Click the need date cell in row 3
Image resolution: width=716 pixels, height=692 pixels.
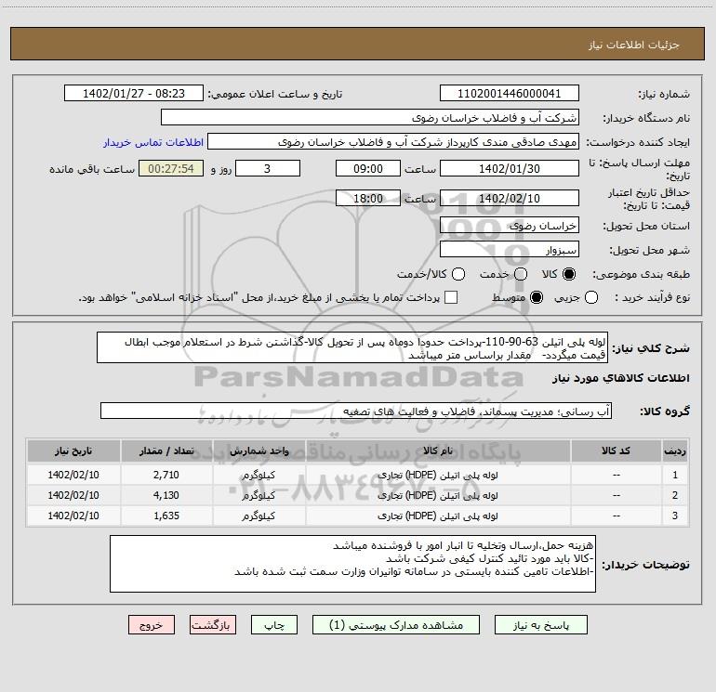pyautogui.click(x=73, y=516)
